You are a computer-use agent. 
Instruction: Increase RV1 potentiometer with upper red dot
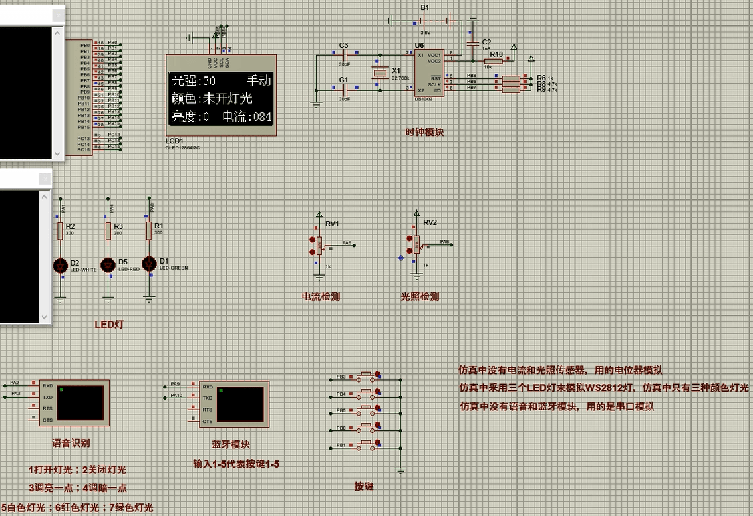pos(311,239)
